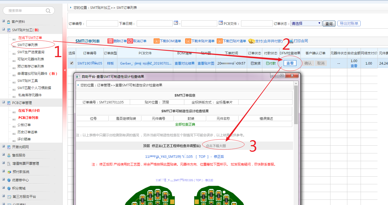Click the 下载已贴片清单 download icon
This screenshot has height=205, width=388.
(220, 41)
